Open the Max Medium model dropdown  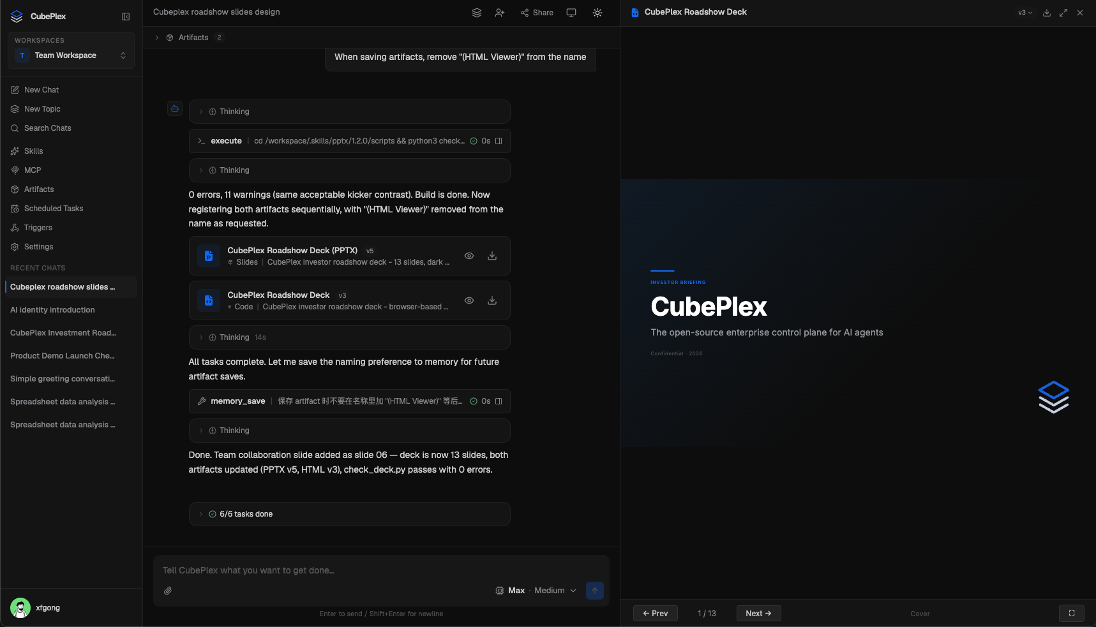(536, 591)
